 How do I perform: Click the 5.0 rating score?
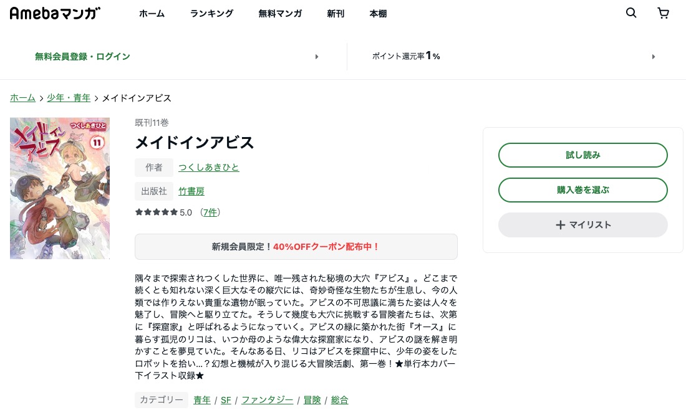click(186, 212)
